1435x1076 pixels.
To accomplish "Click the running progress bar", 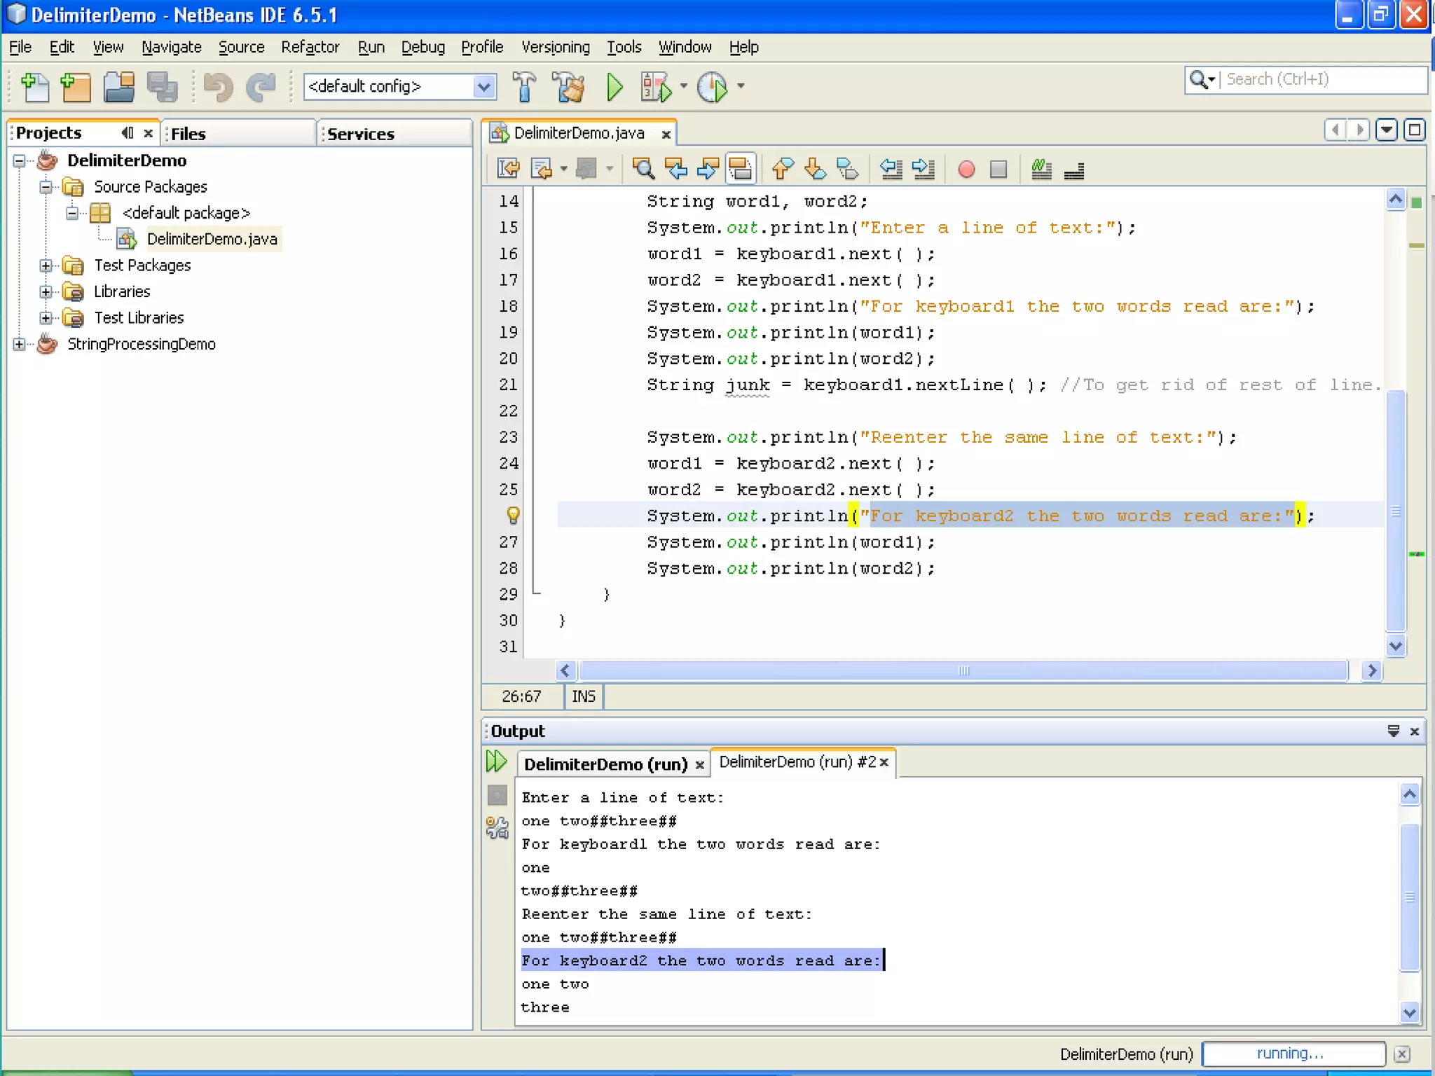I will [x=1293, y=1054].
